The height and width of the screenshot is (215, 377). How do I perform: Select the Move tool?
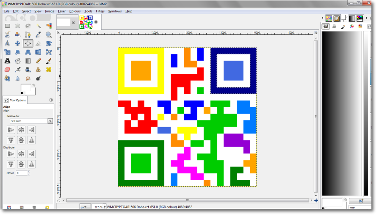click(x=17, y=43)
